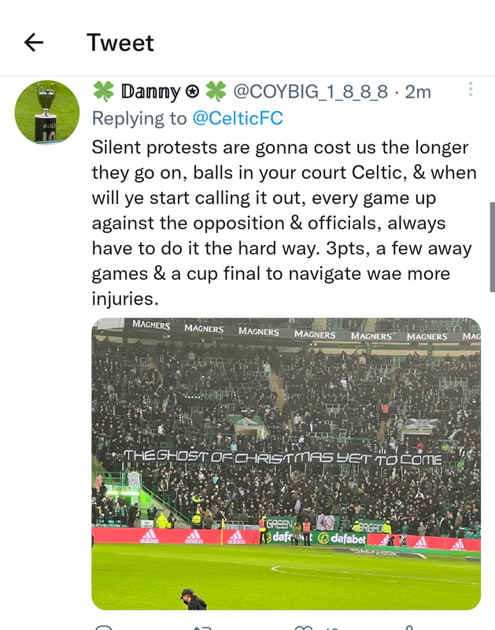Open the @COYBIG_1_8_8_8 handle
Image resolution: width=495 pixels, height=630 pixels.
point(310,91)
